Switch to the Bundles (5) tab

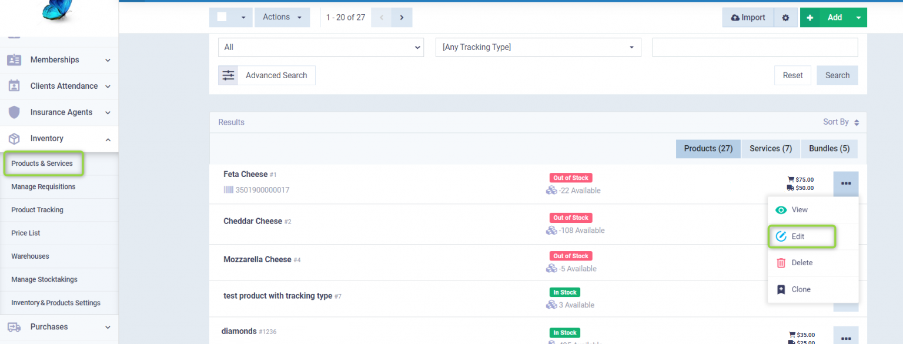tap(829, 149)
